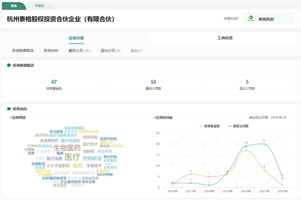Click the 投资领域 subsection label

[19, 117]
